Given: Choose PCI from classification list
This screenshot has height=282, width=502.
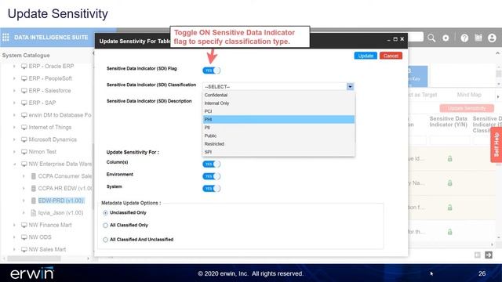Looking at the screenshot, I should pos(278,111).
